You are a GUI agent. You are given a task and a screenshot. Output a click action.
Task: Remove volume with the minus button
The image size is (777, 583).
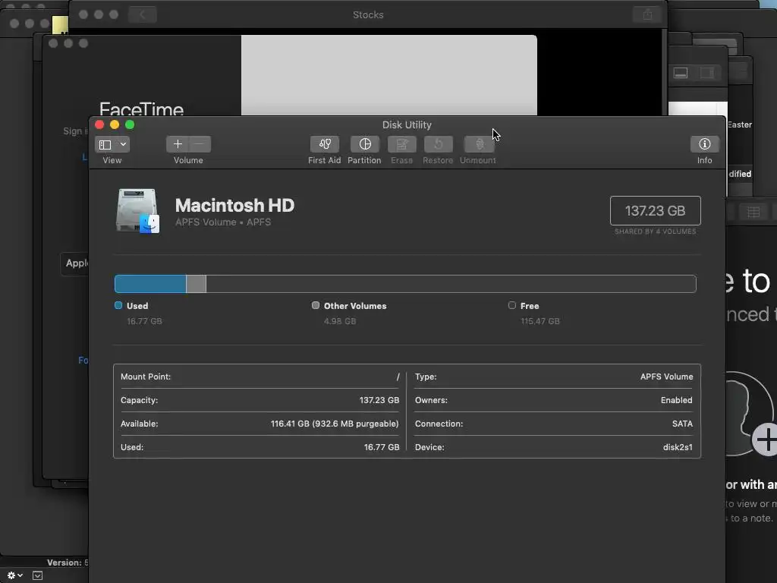click(200, 144)
